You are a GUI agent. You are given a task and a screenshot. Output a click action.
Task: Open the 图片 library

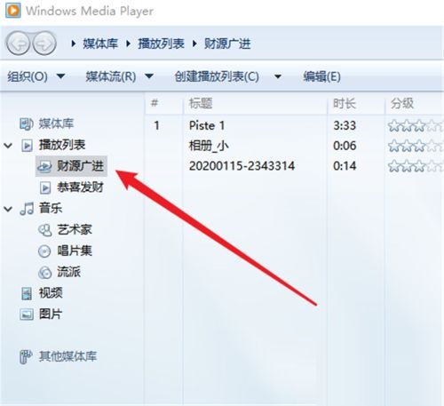coord(51,314)
